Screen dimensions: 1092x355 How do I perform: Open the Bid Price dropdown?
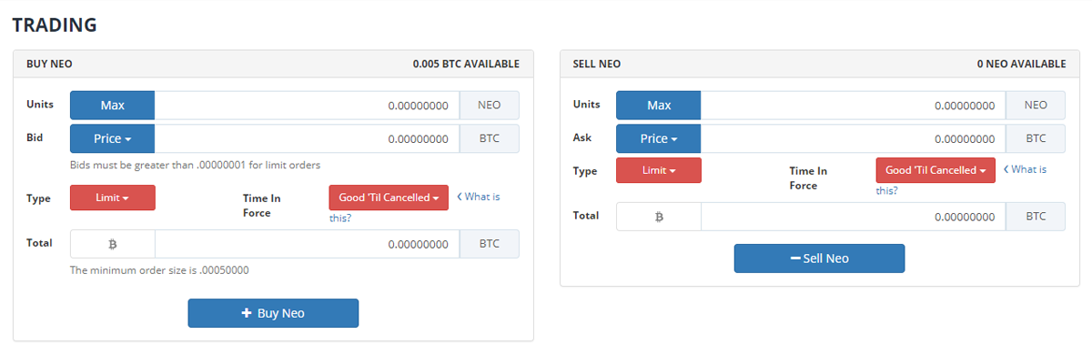113,138
